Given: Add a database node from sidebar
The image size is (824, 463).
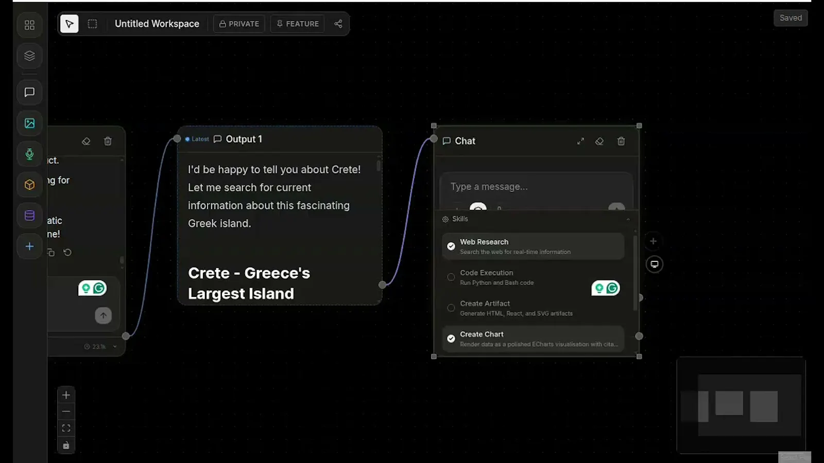Looking at the screenshot, I should click(29, 216).
